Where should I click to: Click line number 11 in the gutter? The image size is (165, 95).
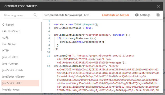48,56
